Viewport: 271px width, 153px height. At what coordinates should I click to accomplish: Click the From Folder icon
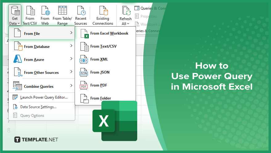(x=84, y=99)
